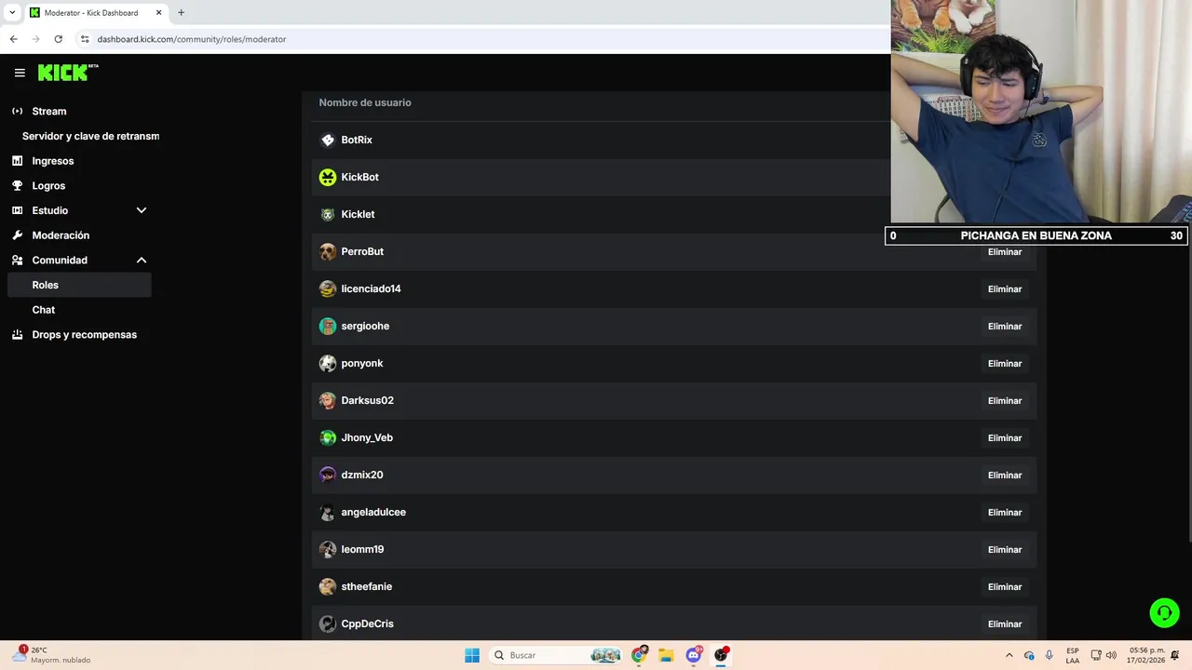The image size is (1192, 670).
Task: Open a new browser tab
Action: tap(181, 13)
